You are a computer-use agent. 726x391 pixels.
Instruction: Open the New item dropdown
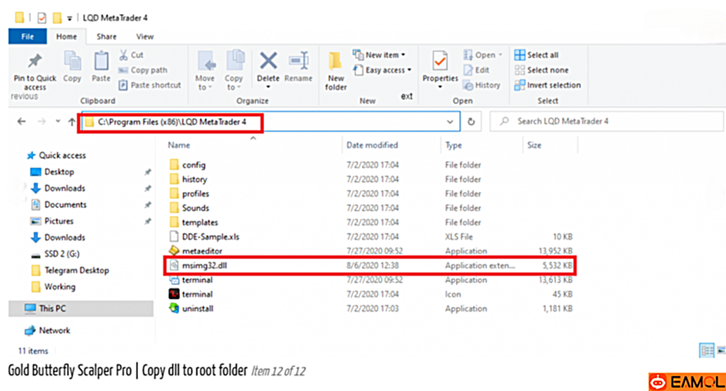pyautogui.click(x=380, y=55)
